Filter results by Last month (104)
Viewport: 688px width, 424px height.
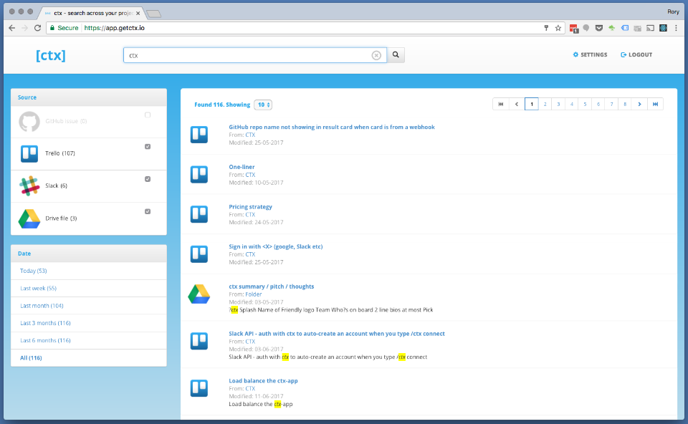[42, 306]
